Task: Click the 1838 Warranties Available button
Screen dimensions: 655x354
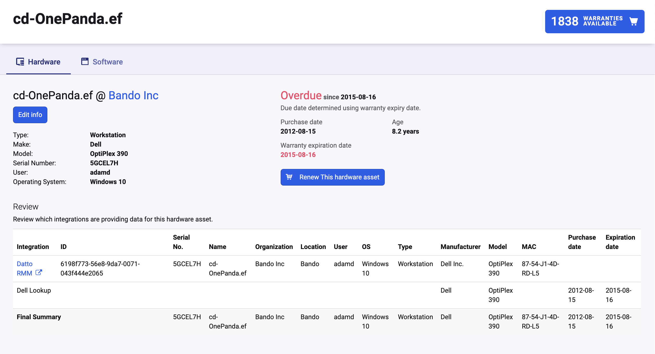Action: point(595,22)
